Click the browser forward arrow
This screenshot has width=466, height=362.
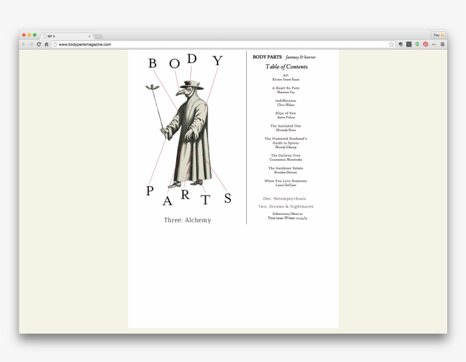31,44
